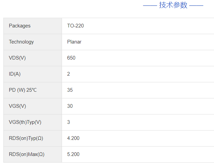This screenshot has height=164, width=214.
Task: Select the PD (W) 25℃ label
Action: [23, 90]
